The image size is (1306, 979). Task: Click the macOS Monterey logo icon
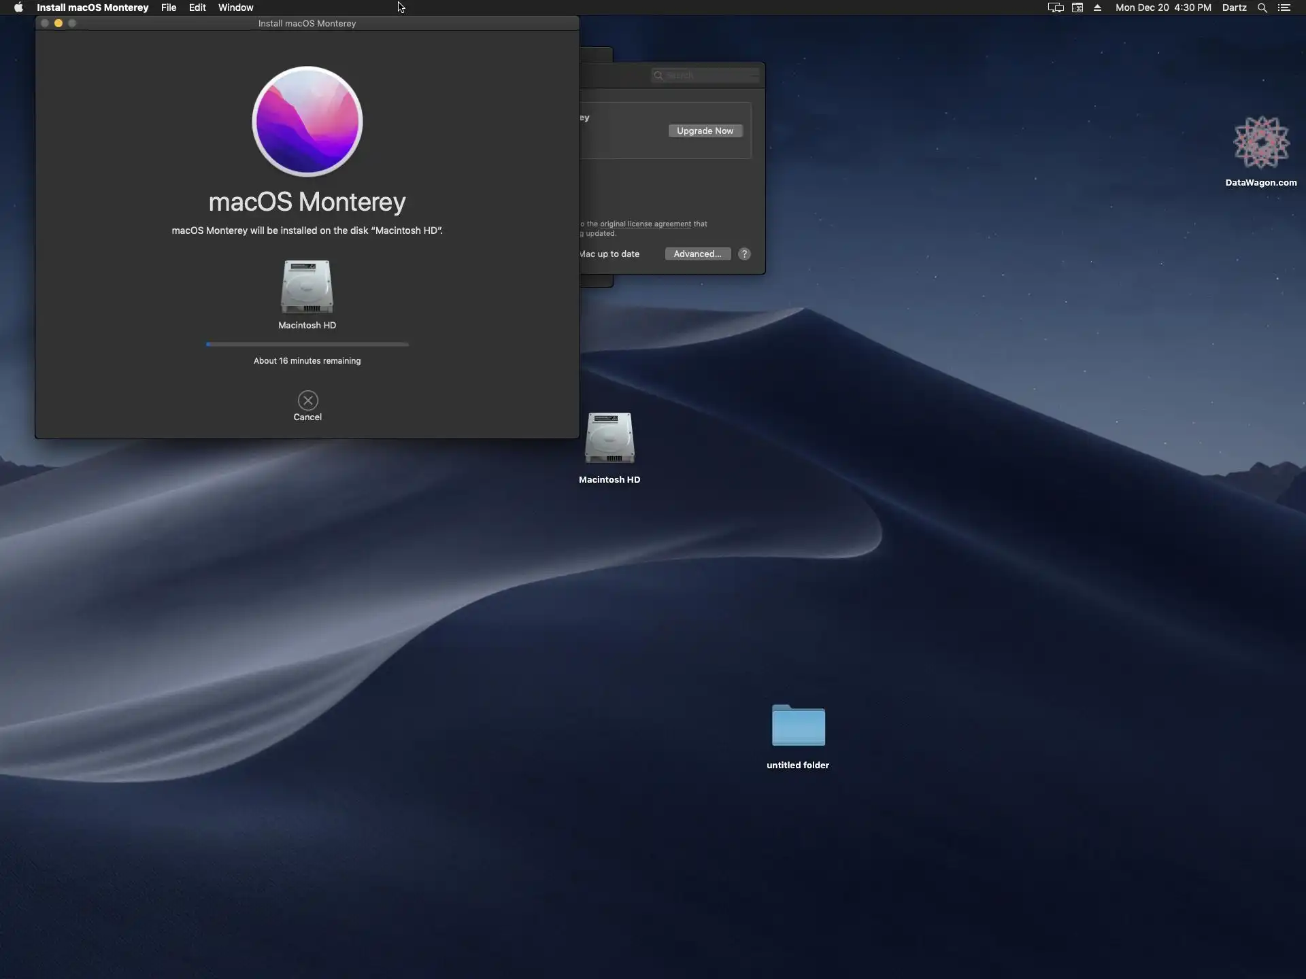click(x=307, y=122)
